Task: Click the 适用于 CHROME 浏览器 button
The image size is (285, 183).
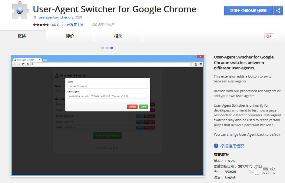Action: [x=248, y=11]
